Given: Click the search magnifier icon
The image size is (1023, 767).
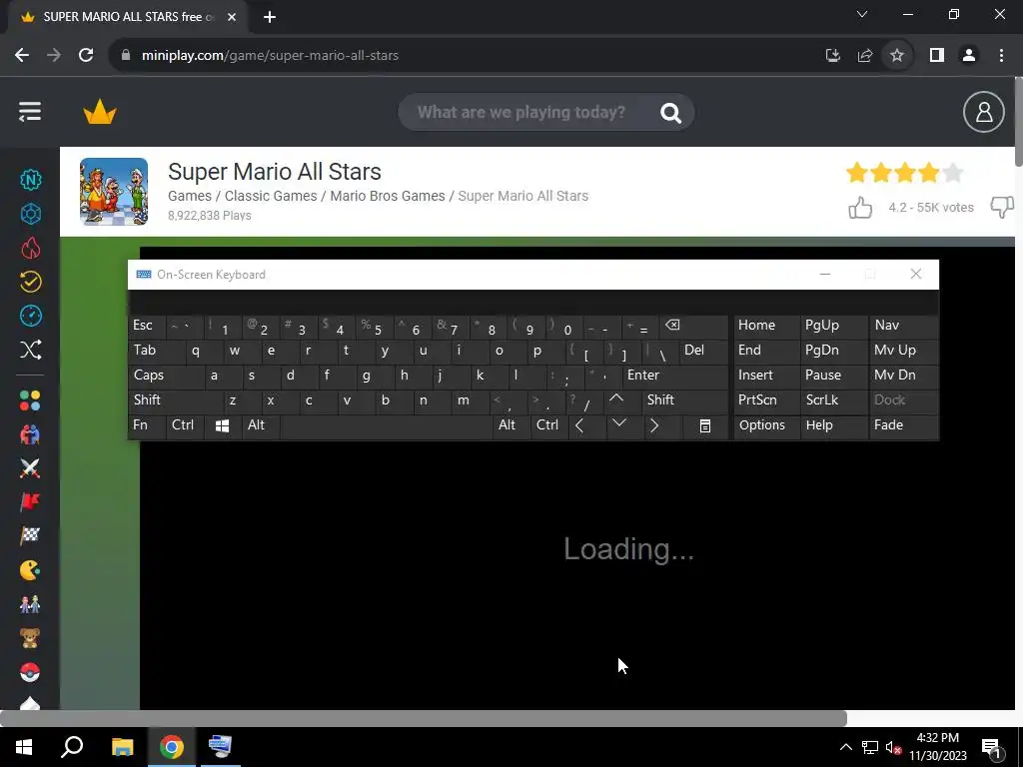Looking at the screenshot, I should pos(670,113).
